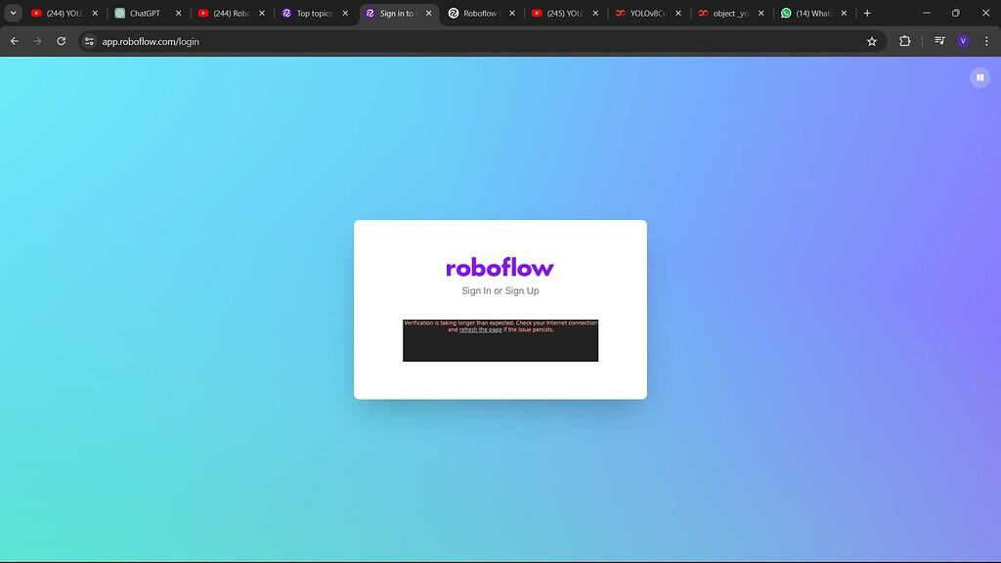Pause the animated background with the pause button

click(x=979, y=76)
